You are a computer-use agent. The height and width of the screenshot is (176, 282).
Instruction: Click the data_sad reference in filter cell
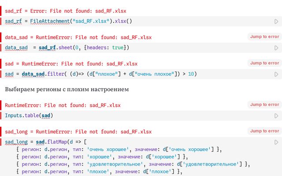(33, 74)
